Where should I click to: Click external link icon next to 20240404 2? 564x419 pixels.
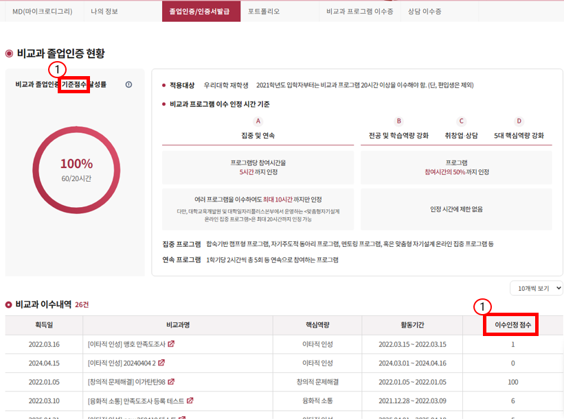point(161,363)
